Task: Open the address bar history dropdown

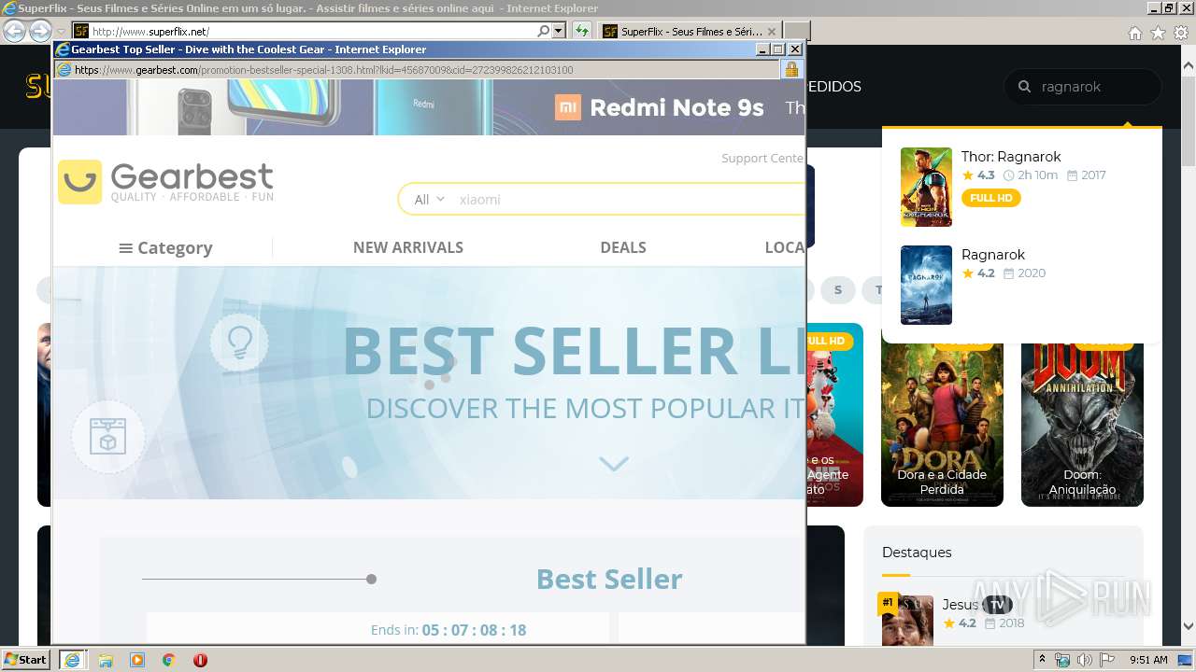Action: tap(559, 31)
